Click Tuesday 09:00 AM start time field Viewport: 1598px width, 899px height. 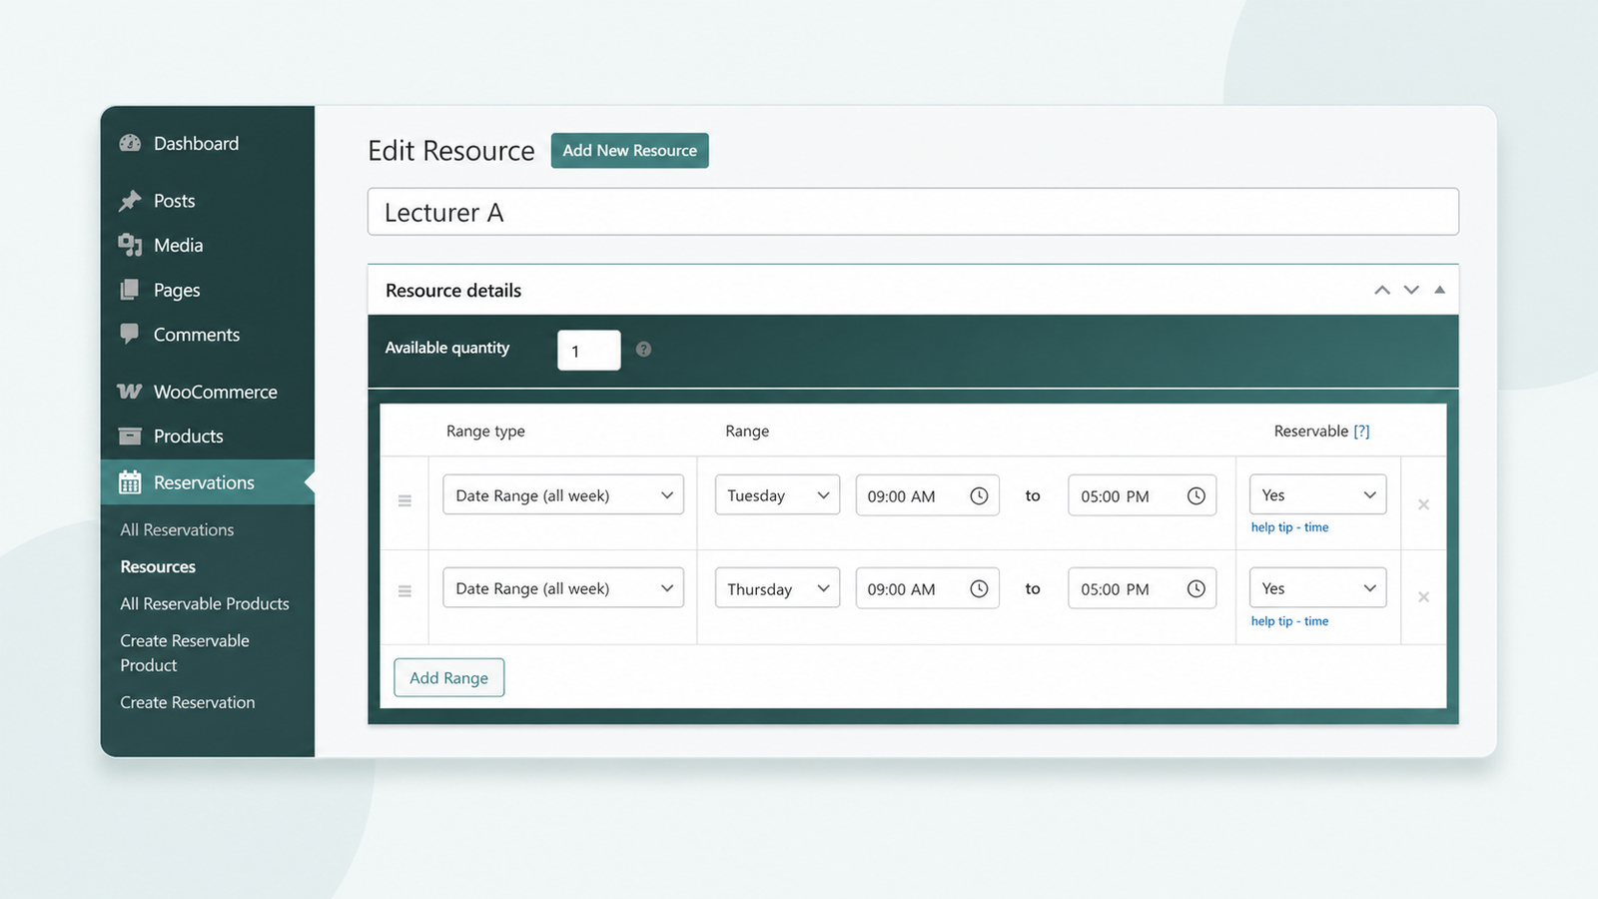pyautogui.click(x=927, y=494)
